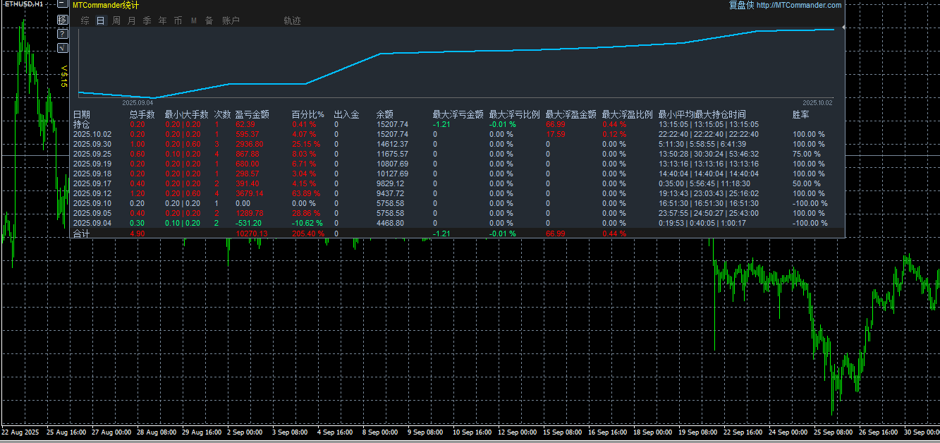Select the 持仓 row label
The image size is (940, 443).
[82, 124]
